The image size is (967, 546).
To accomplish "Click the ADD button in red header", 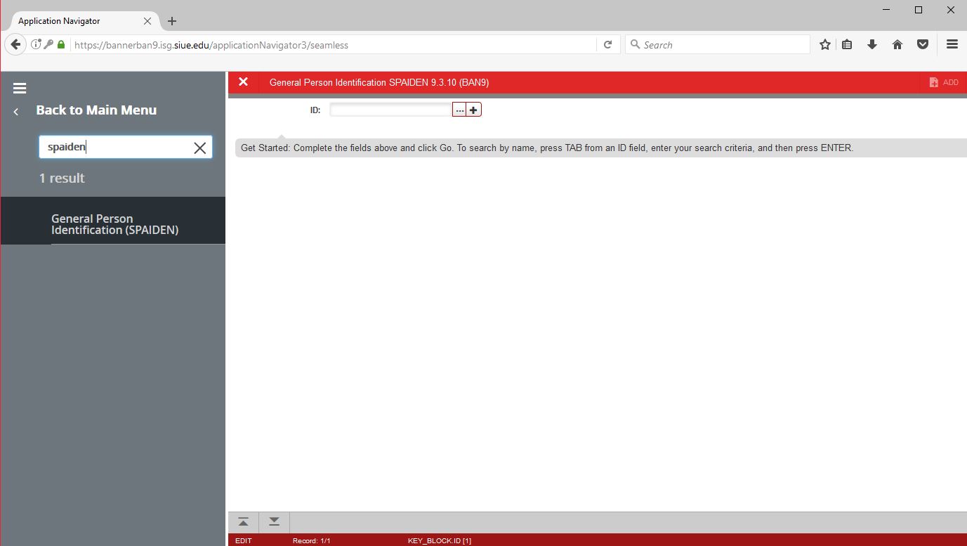I will [x=943, y=82].
